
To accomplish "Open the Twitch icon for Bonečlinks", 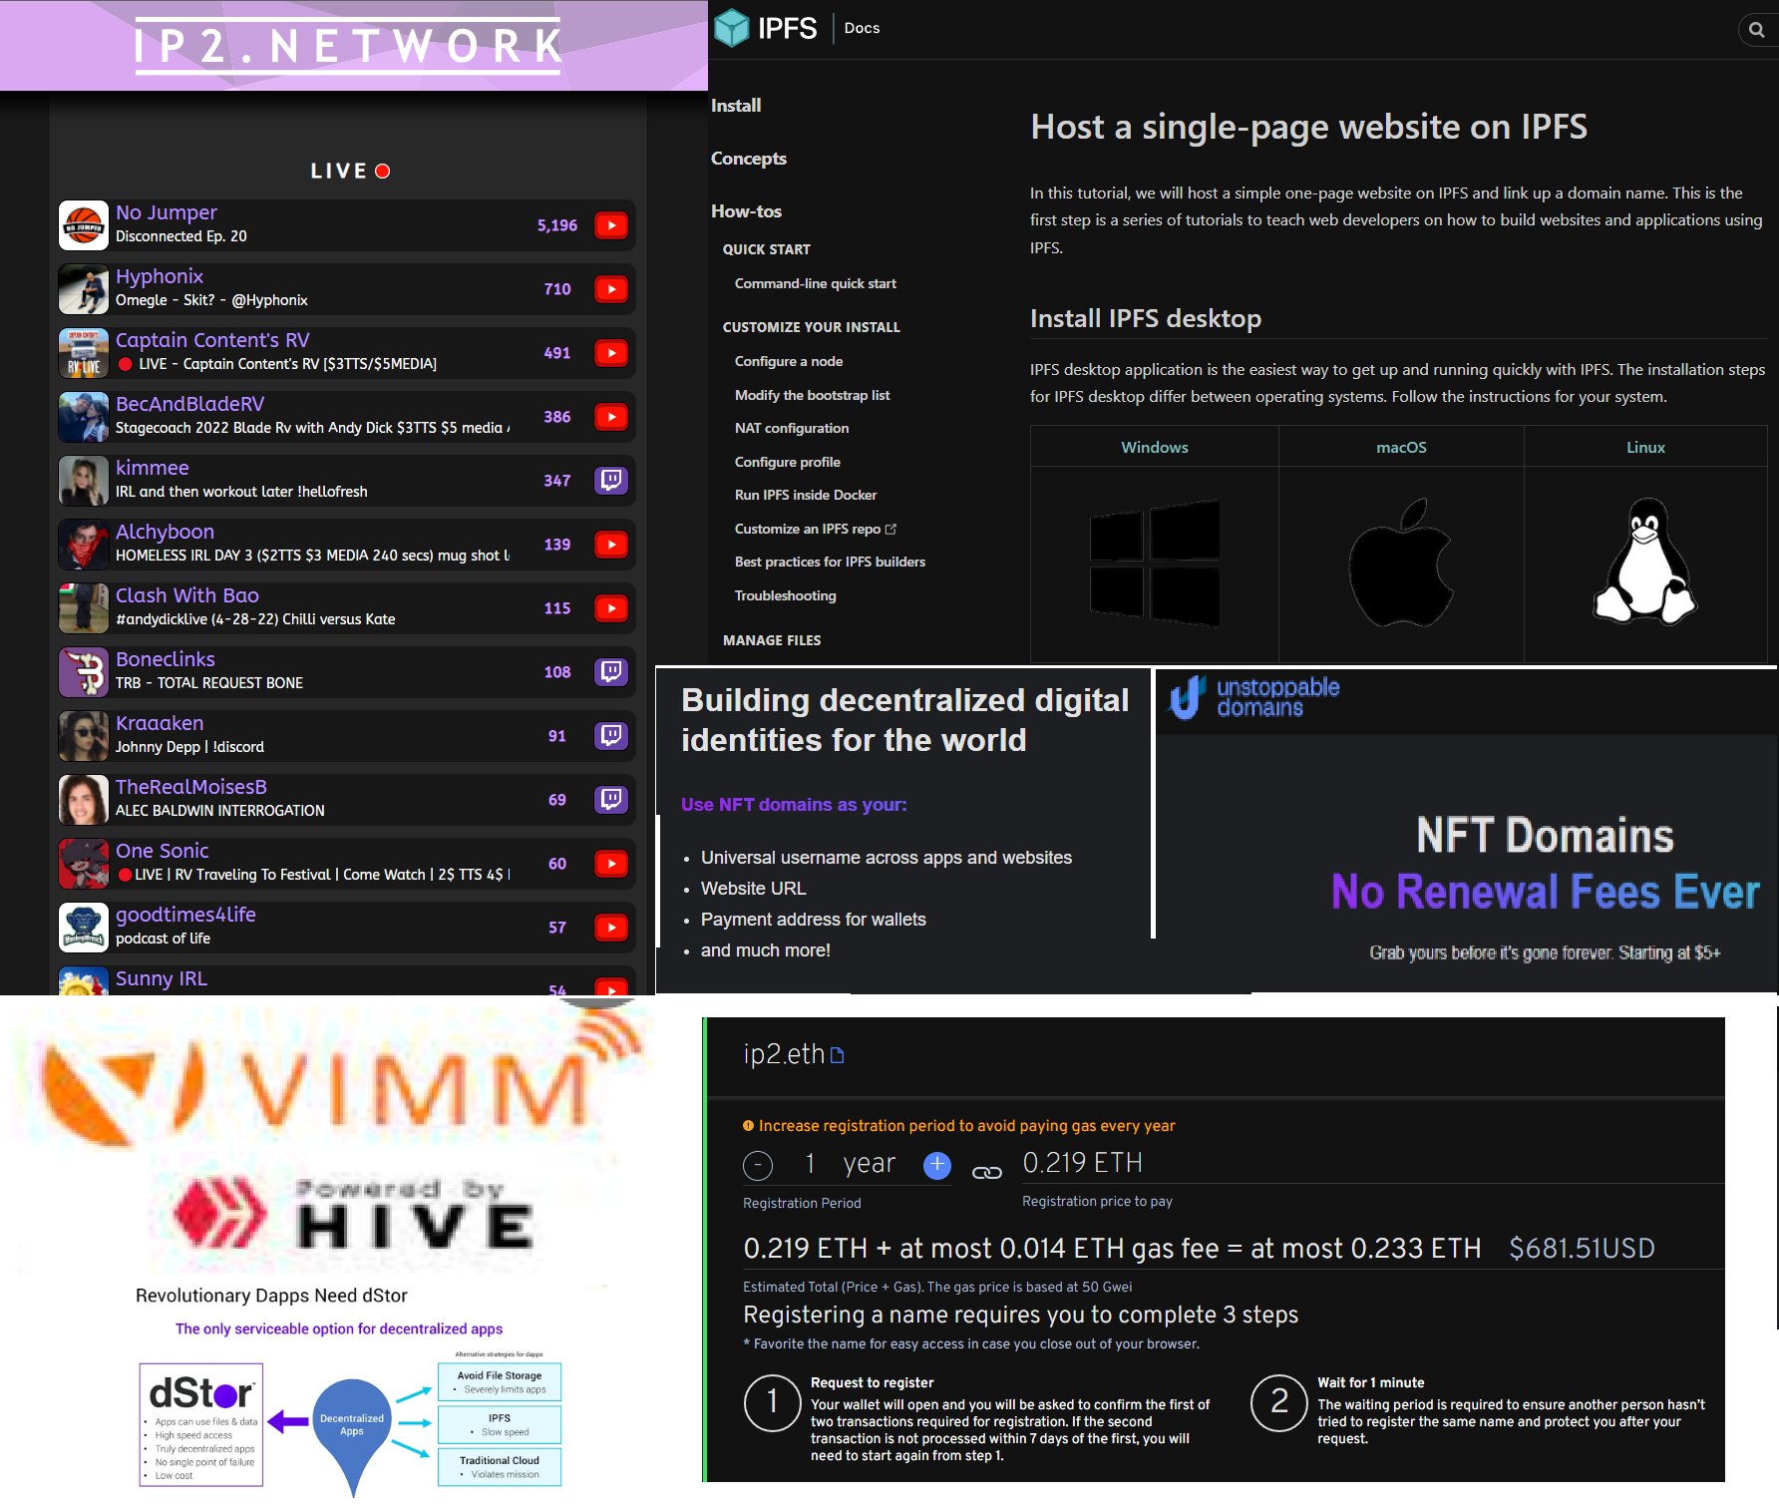I will click(x=611, y=672).
